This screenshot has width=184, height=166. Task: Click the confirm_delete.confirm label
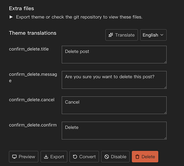(33, 125)
